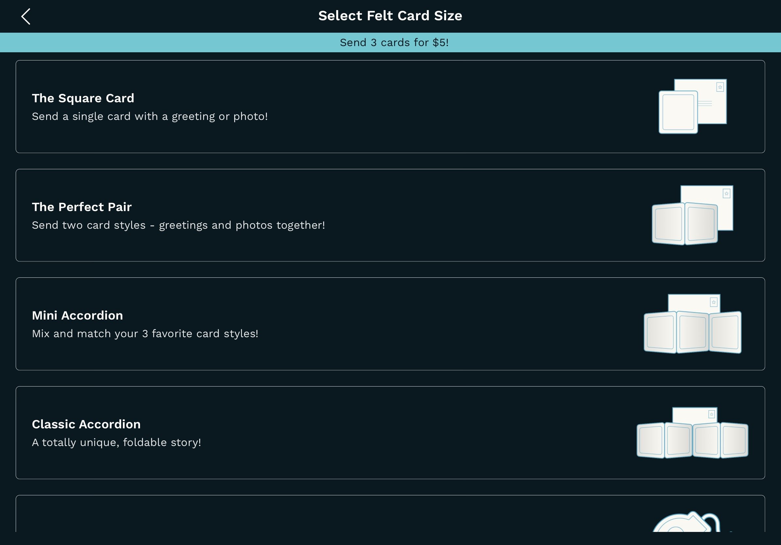Open the partially visible fifth card option
781x545 pixels.
pos(390,513)
